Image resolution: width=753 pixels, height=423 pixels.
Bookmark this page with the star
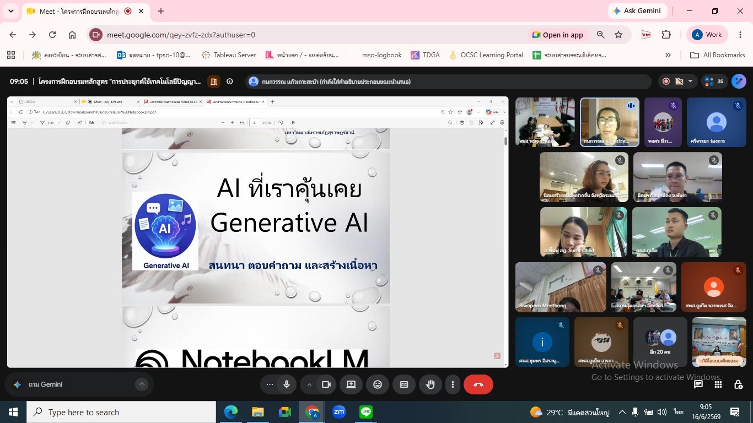[618, 35]
